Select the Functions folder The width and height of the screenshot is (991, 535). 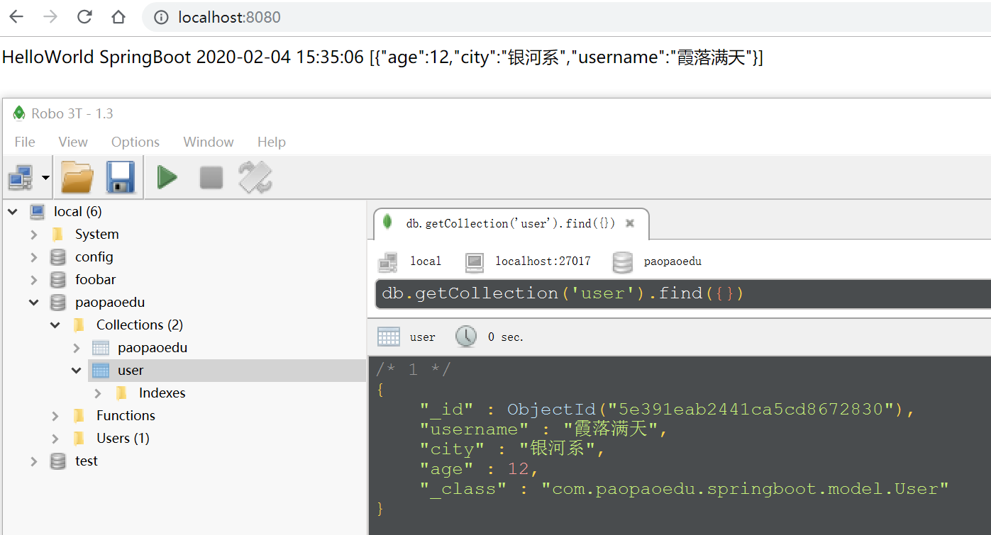coord(126,415)
